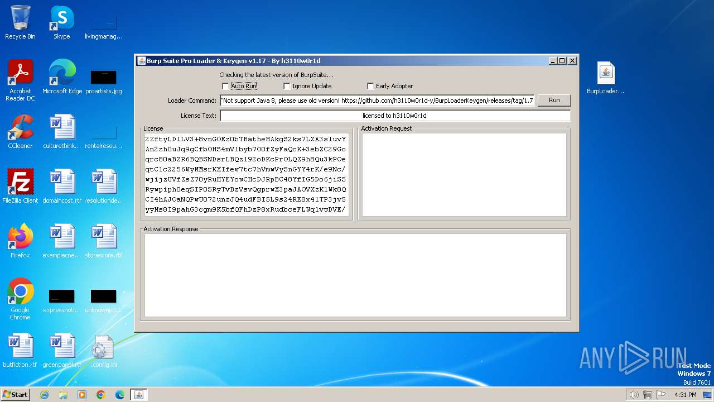This screenshot has height=402, width=714.
Task: Click the License Text field
Action: [395, 116]
